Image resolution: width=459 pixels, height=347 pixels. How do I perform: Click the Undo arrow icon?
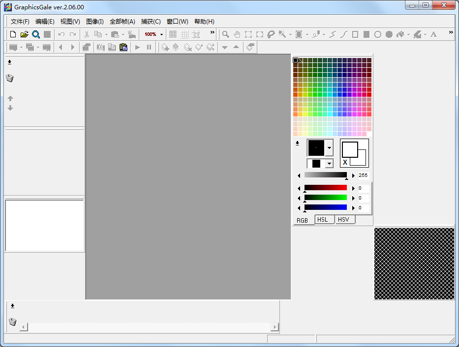61,34
